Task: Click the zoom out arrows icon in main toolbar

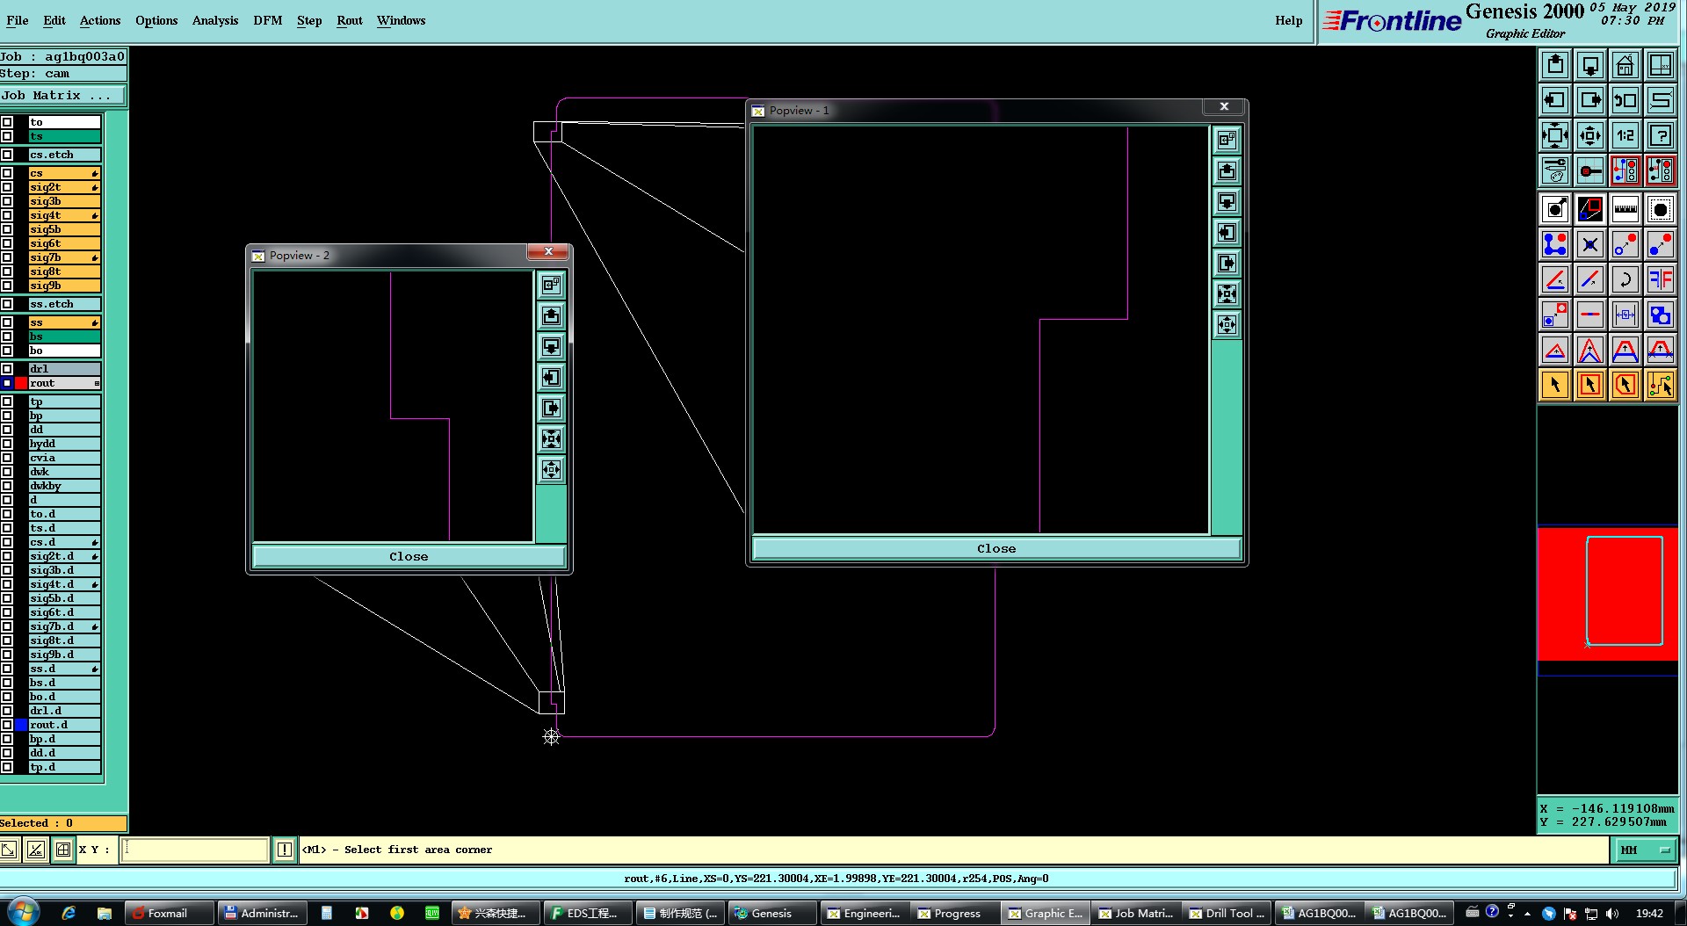Action: point(1590,135)
